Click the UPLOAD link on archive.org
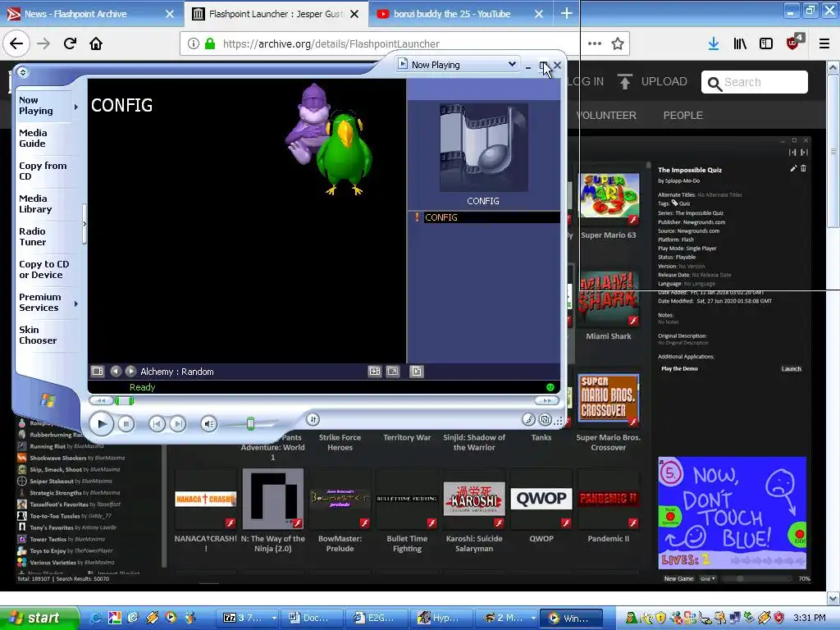This screenshot has width=840, height=630. coord(652,81)
